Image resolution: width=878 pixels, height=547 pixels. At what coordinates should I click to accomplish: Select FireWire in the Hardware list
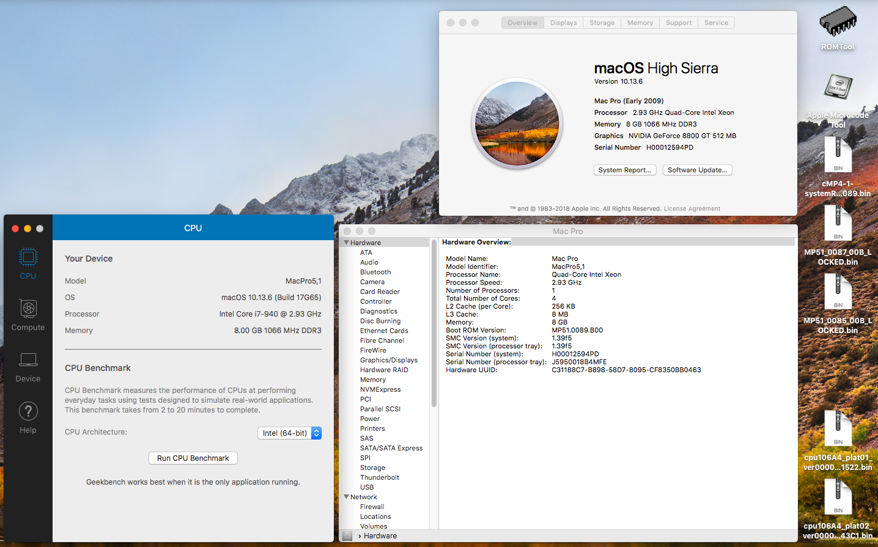pos(373,350)
